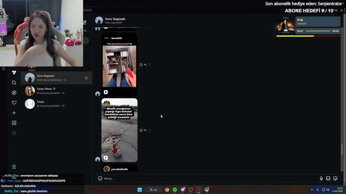Open Spotify from the taskbar
The width and height of the screenshot is (346, 194).
pos(175,190)
